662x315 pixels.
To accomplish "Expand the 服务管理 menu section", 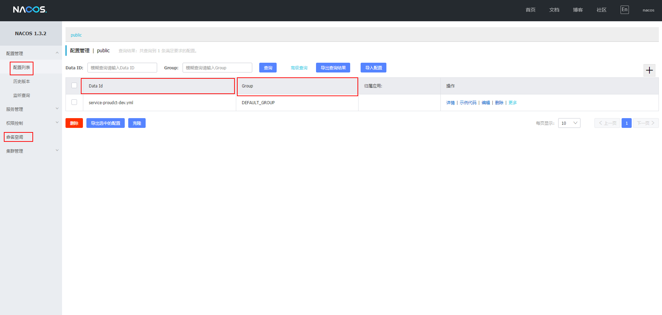I will 31,109.
